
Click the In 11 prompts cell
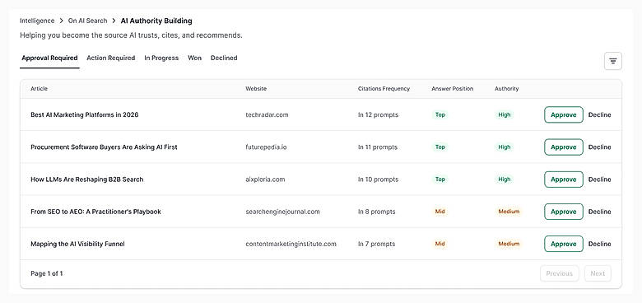[378, 147]
